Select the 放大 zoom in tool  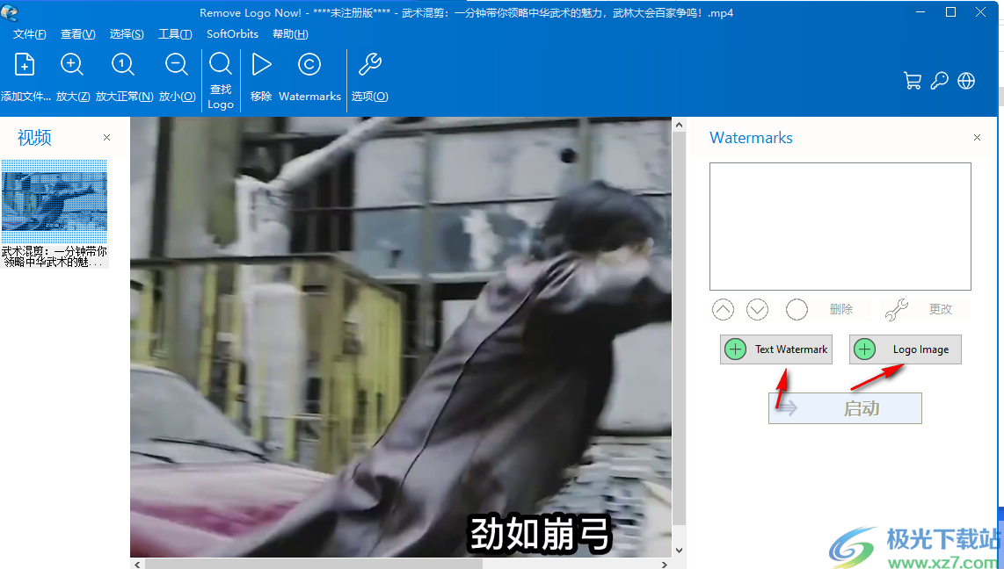[72, 64]
